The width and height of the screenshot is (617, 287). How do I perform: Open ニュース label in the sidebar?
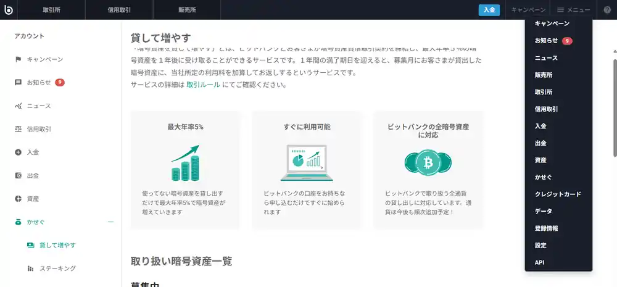[39, 106]
